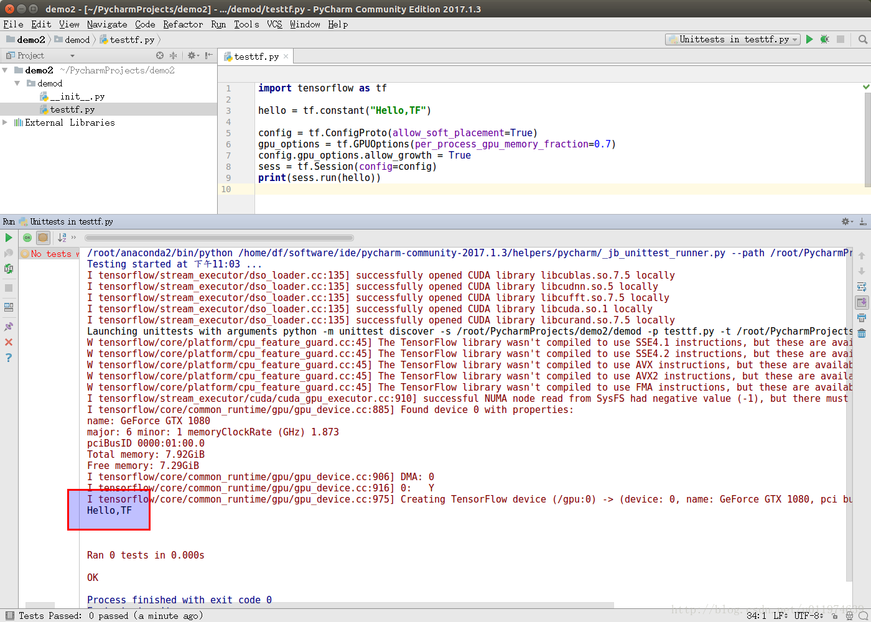Expand External Libraries node
Image resolution: width=871 pixels, height=622 pixels.
coord(6,123)
